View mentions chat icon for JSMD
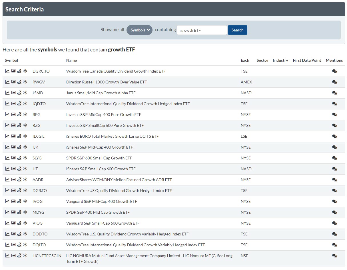 coord(334,93)
